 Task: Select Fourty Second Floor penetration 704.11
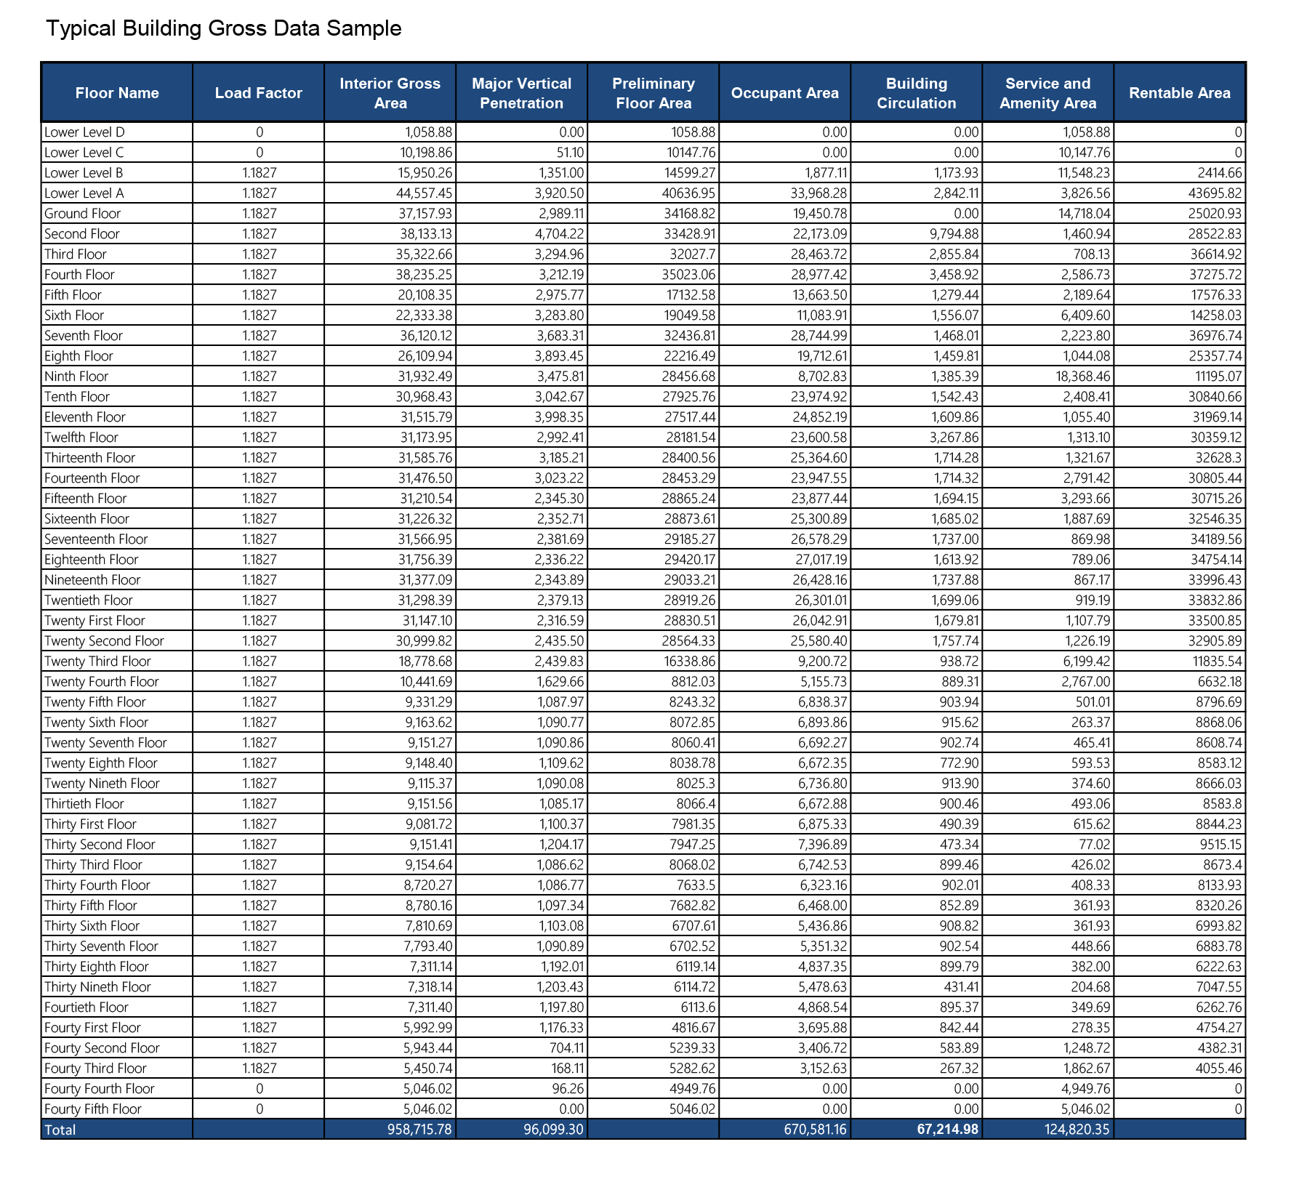click(x=566, y=1048)
